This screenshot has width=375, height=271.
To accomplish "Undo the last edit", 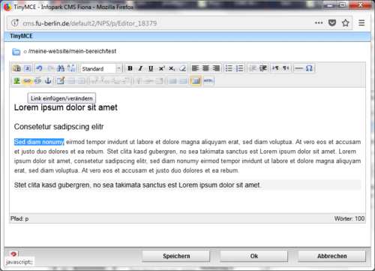I will tap(39, 68).
